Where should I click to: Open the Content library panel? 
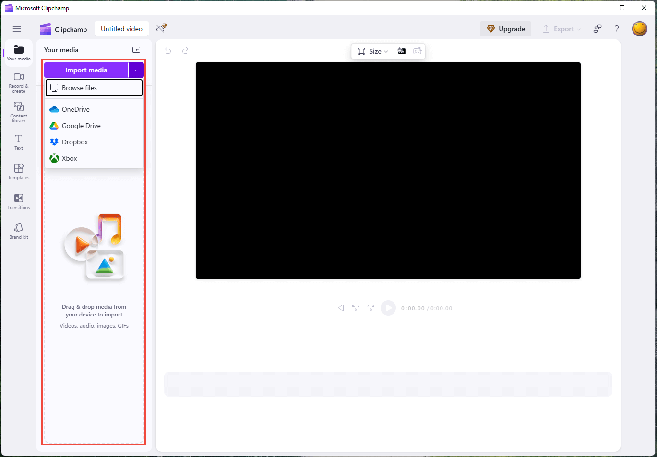[18, 112]
